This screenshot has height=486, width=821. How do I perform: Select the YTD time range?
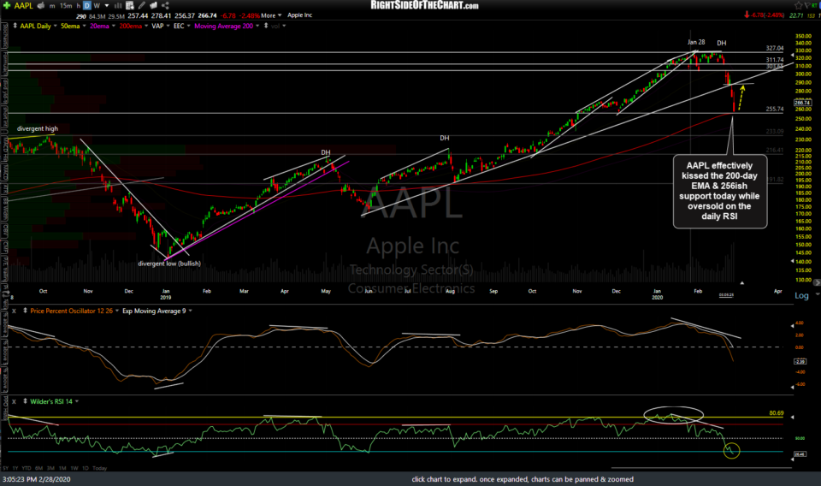click(27, 468)
